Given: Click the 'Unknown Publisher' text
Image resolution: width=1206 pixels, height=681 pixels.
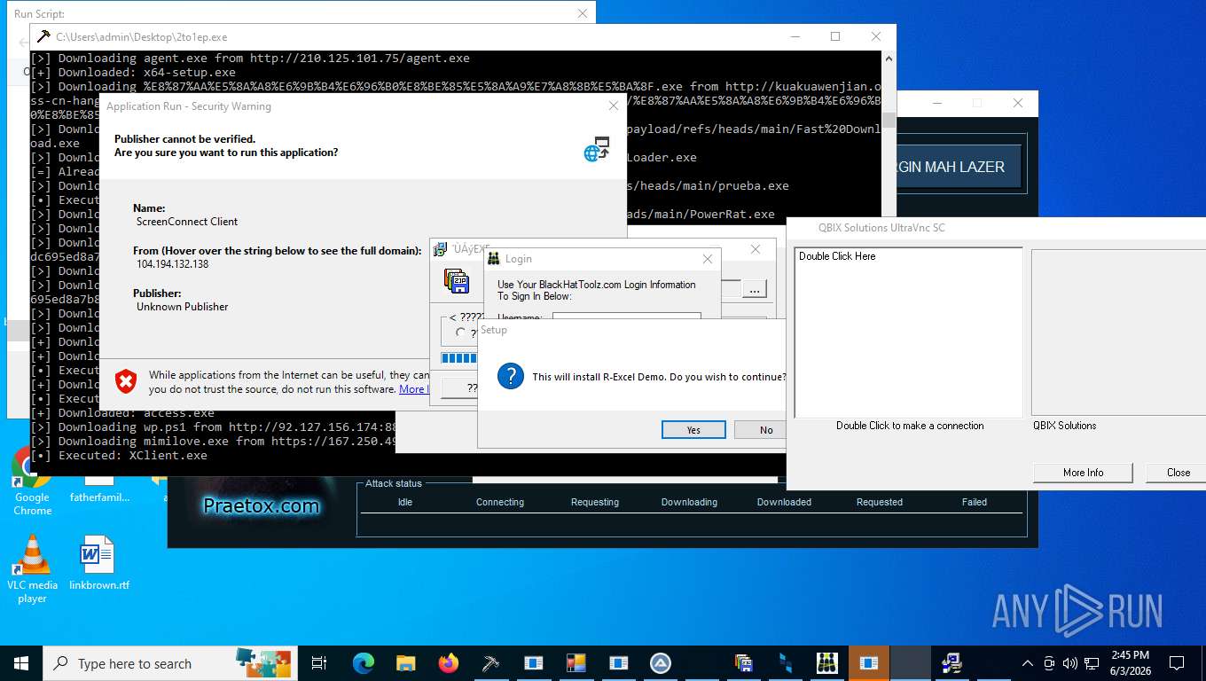Looking at the screenshot, I should coord(183,307).
